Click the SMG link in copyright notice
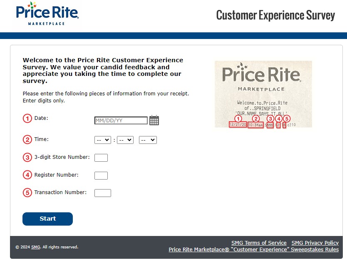347x265 pixels. click(36, 247)
